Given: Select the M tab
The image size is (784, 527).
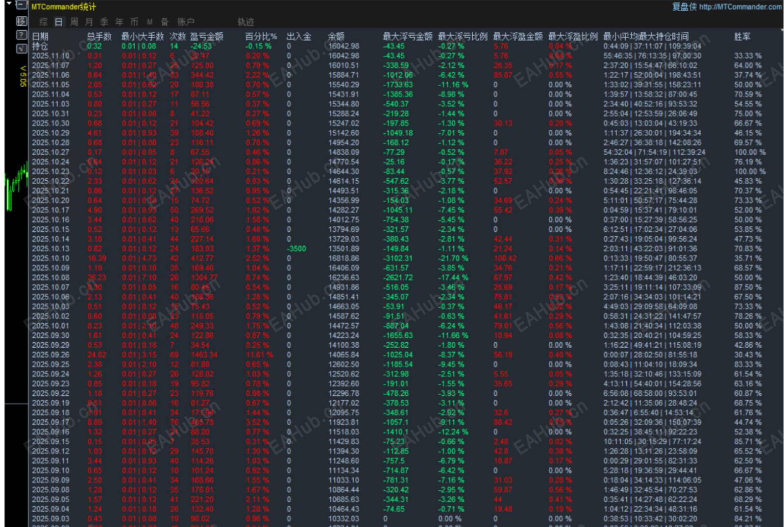Looking at the screenshot, I should click(149, 22).
